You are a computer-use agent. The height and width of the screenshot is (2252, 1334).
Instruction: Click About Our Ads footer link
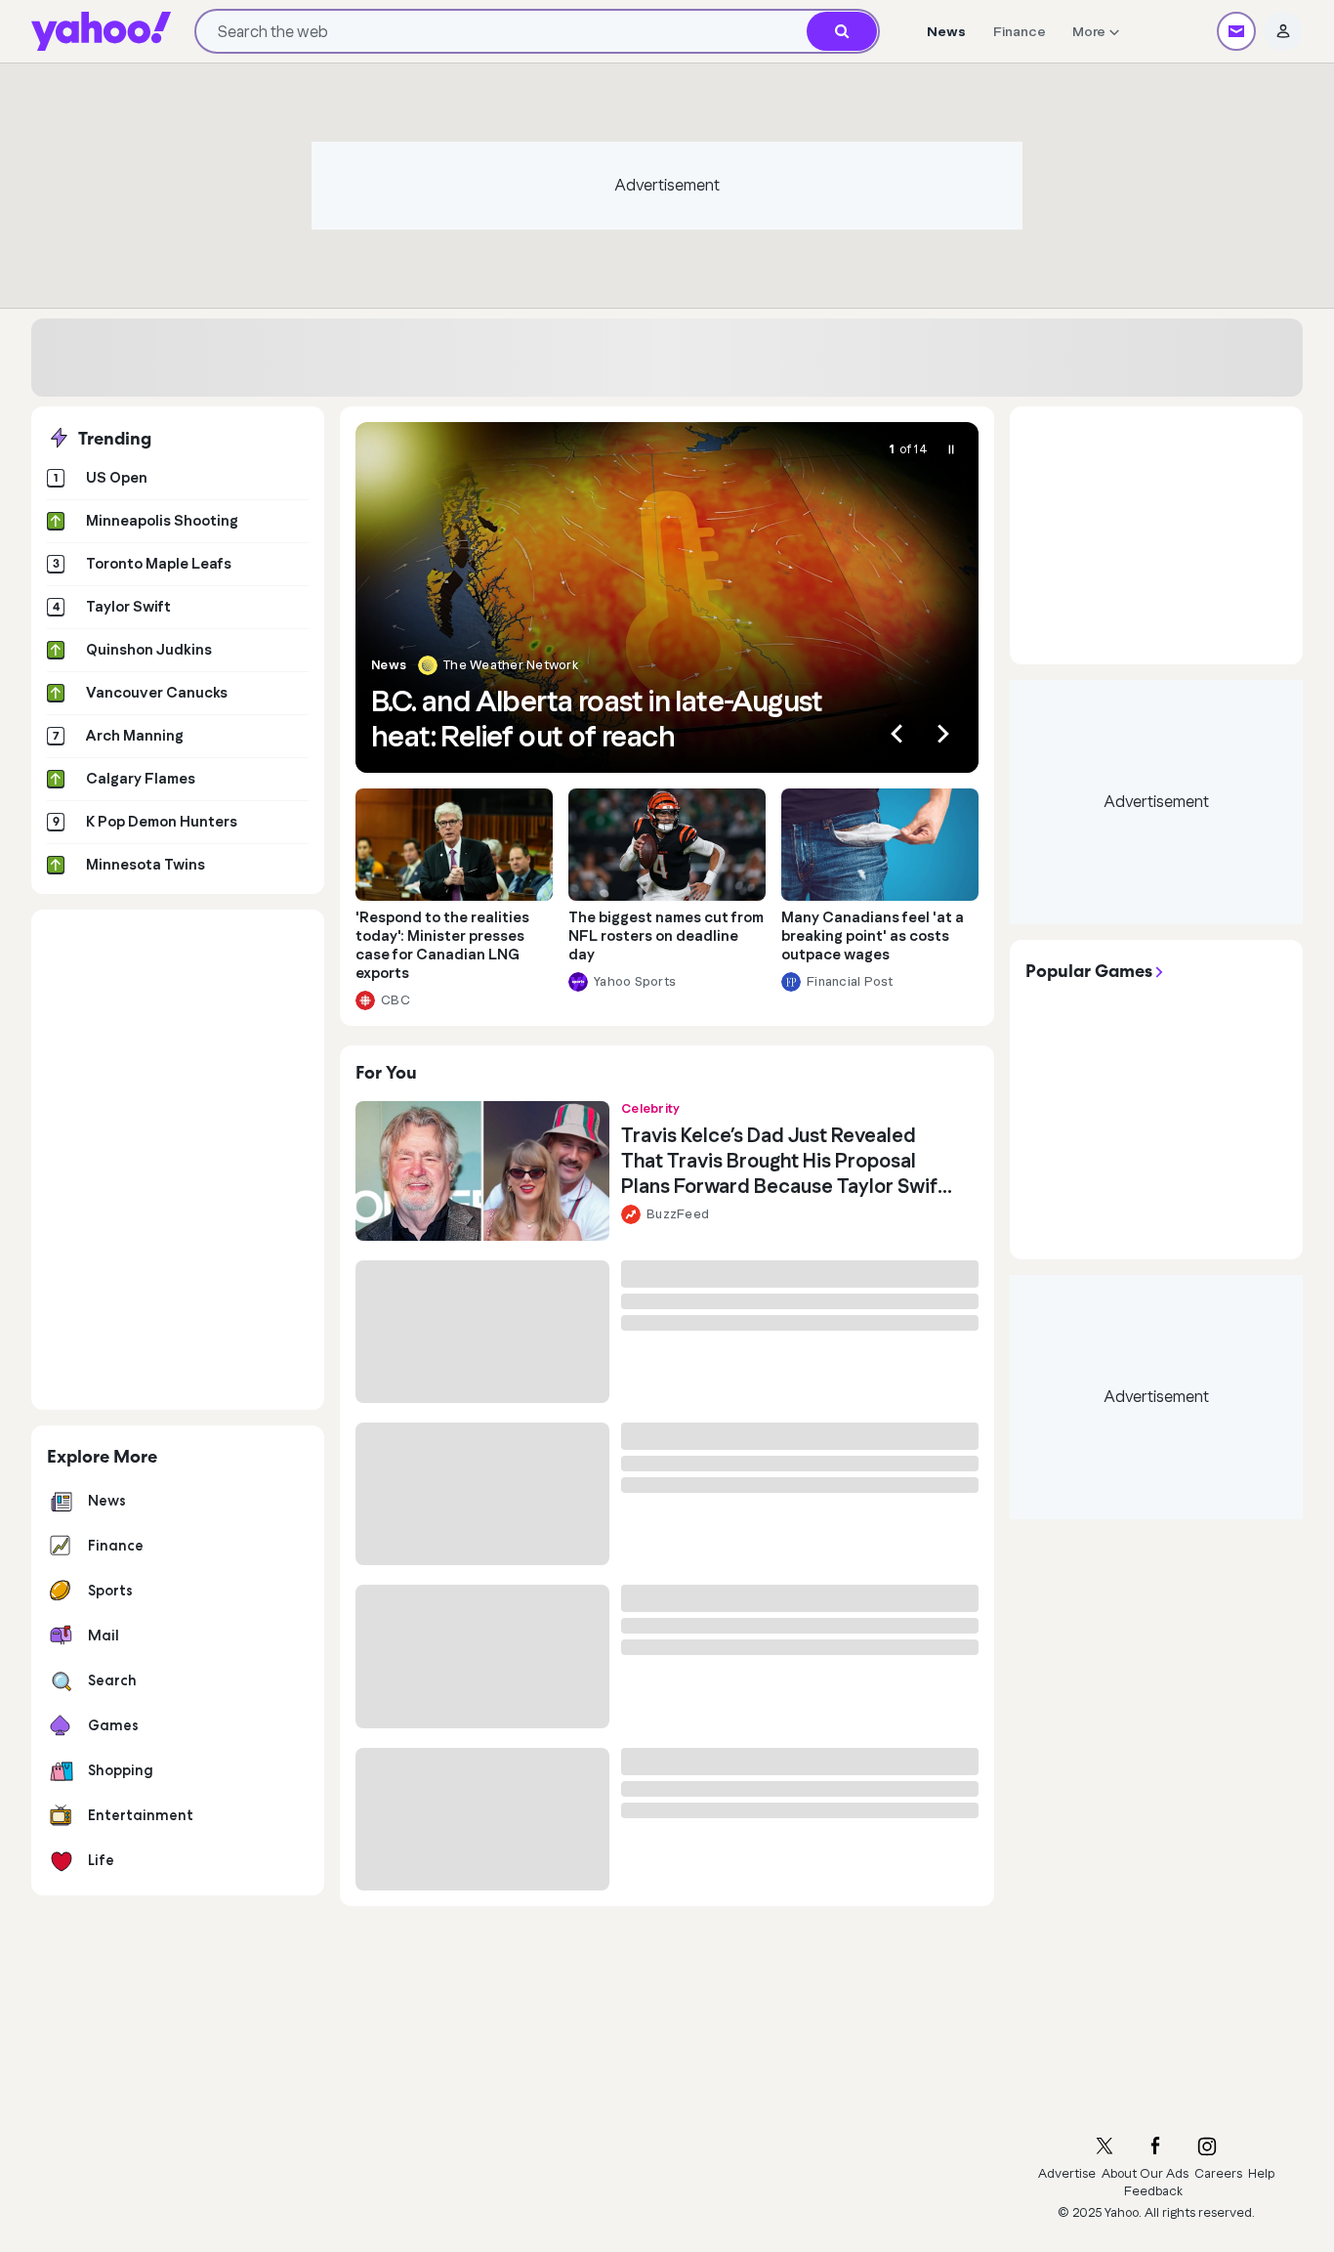coord(1146,2174)
